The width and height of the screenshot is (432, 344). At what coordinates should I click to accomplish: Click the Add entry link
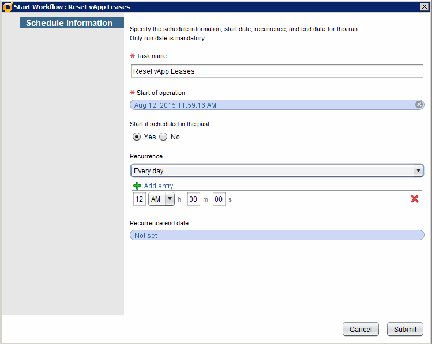point(159,186)
